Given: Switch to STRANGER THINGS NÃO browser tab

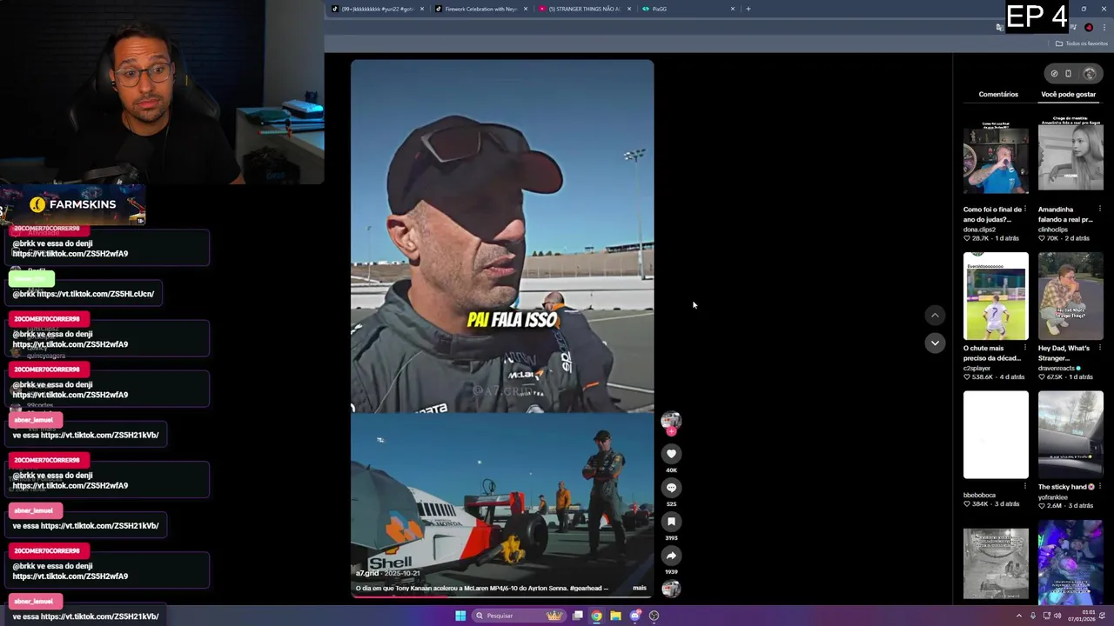Looking at the screenshot, I should tap(585, 9).
